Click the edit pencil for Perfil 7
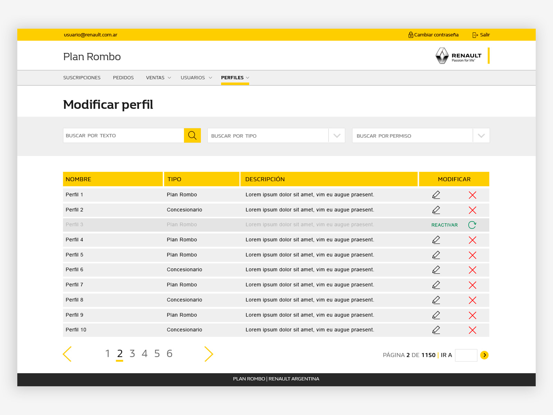This screenshot has width=553, height=415. pos(436,285)
